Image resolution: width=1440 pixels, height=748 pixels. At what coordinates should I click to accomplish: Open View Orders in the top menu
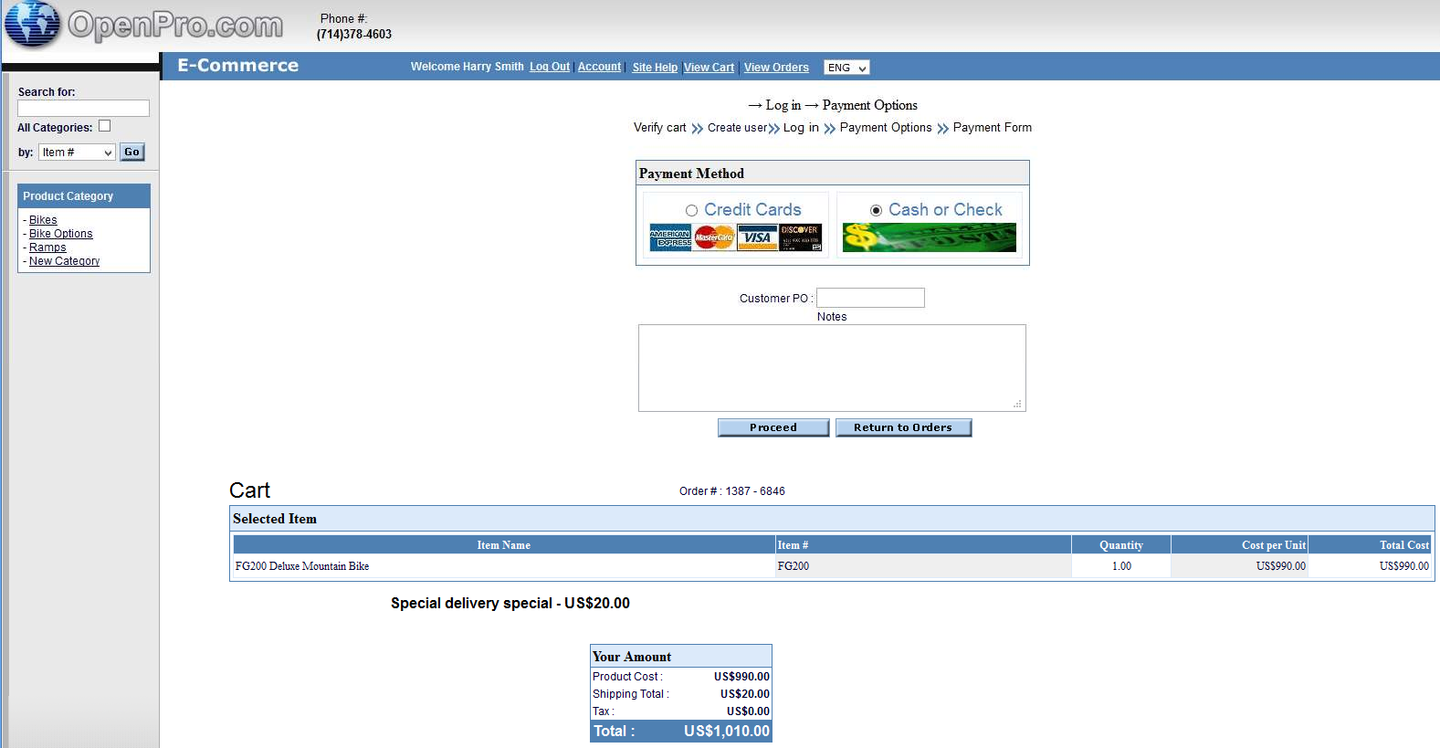[776, 68]
